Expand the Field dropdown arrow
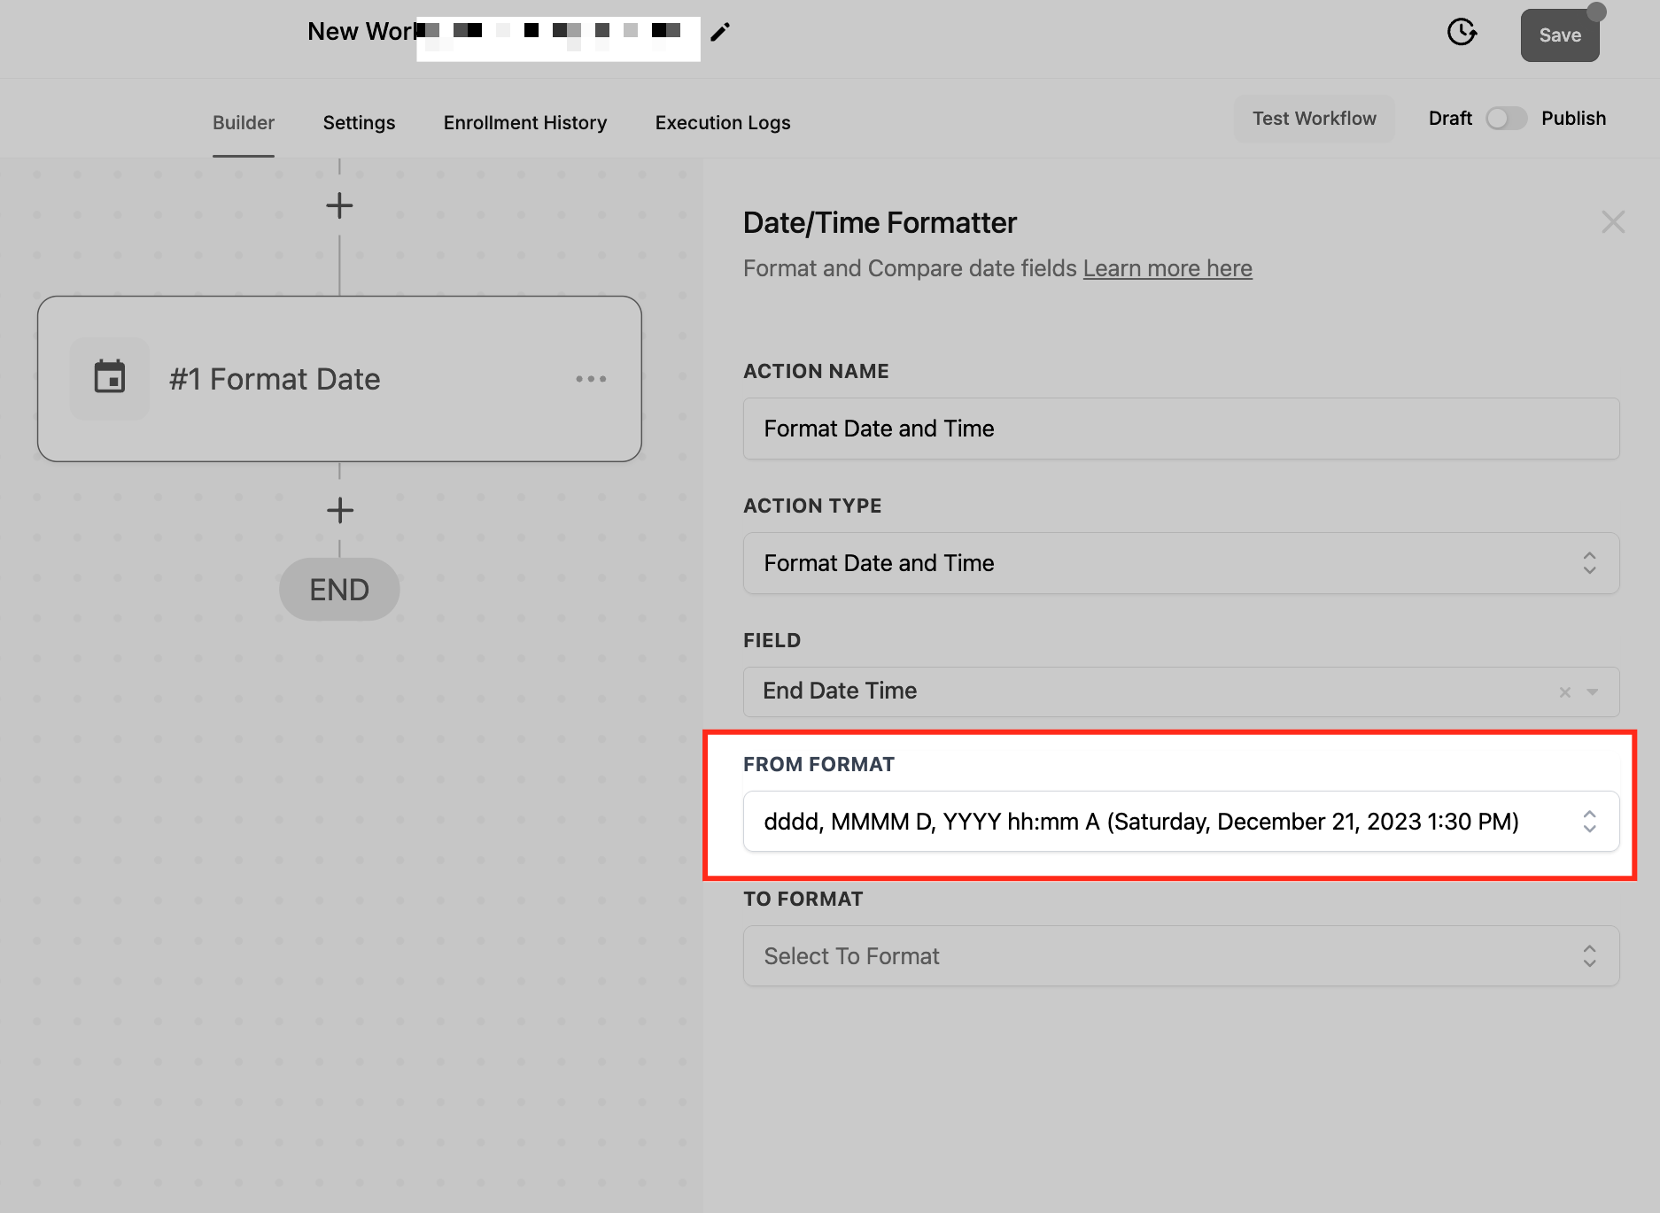The width and height of the screenshot is (1660, 1213). tap(1593, 692)
